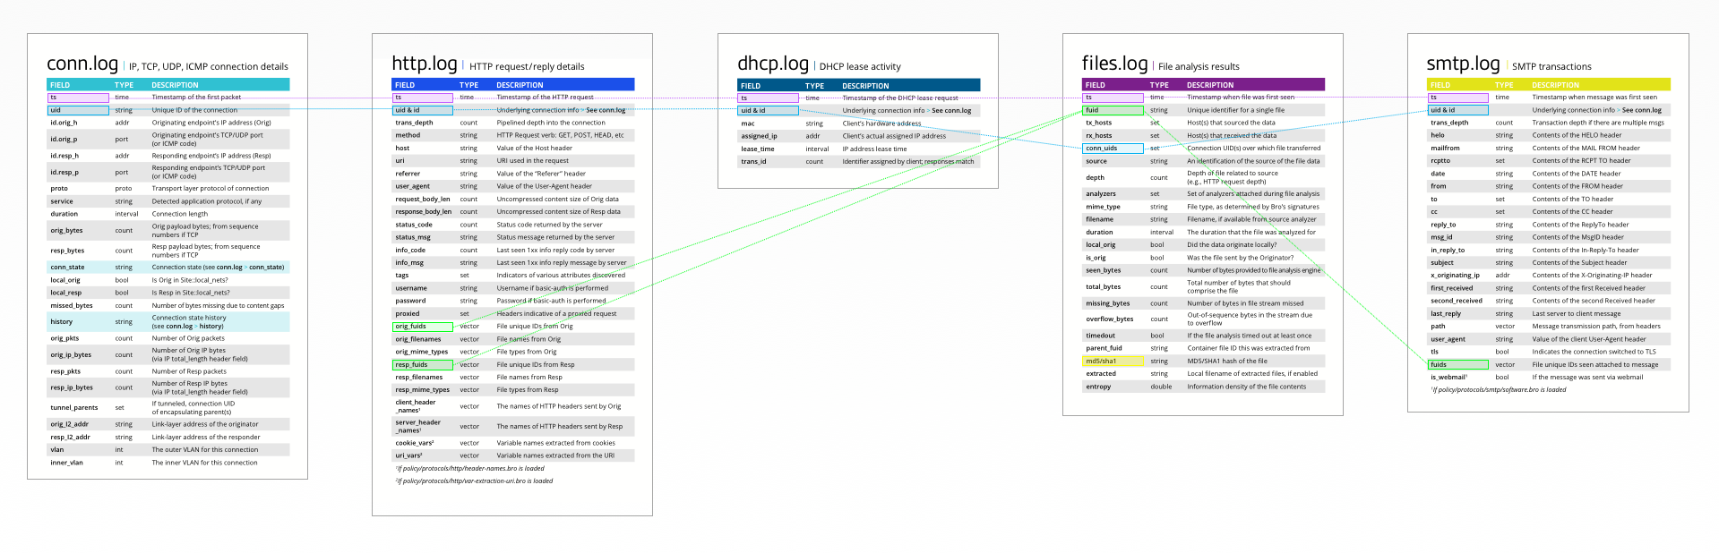Select the conn_state row in conn.log
Image resolution: width=1719 pixels, height=553 pixels.
tap(168, 267)
